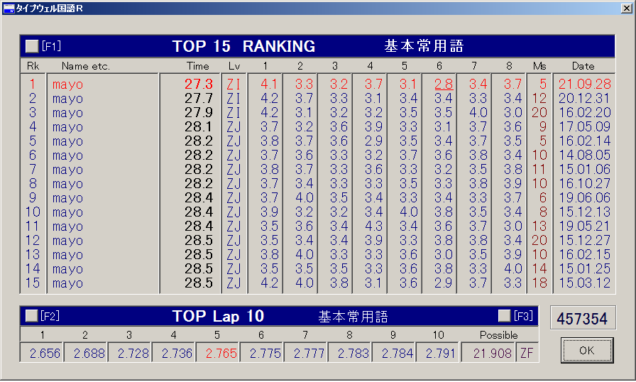Click the TOP Lap 10 title

pyautogui.click(x=218, y=316)
